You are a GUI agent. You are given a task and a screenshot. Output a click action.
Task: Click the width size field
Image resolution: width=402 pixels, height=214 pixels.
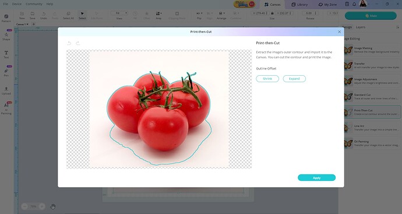pos(260,13)
